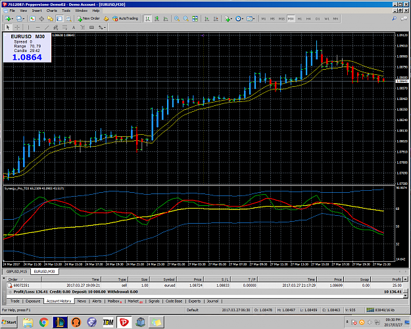Tile chart windows
Image resolution: width=411 pixels, height=329 pixels.
195,18
